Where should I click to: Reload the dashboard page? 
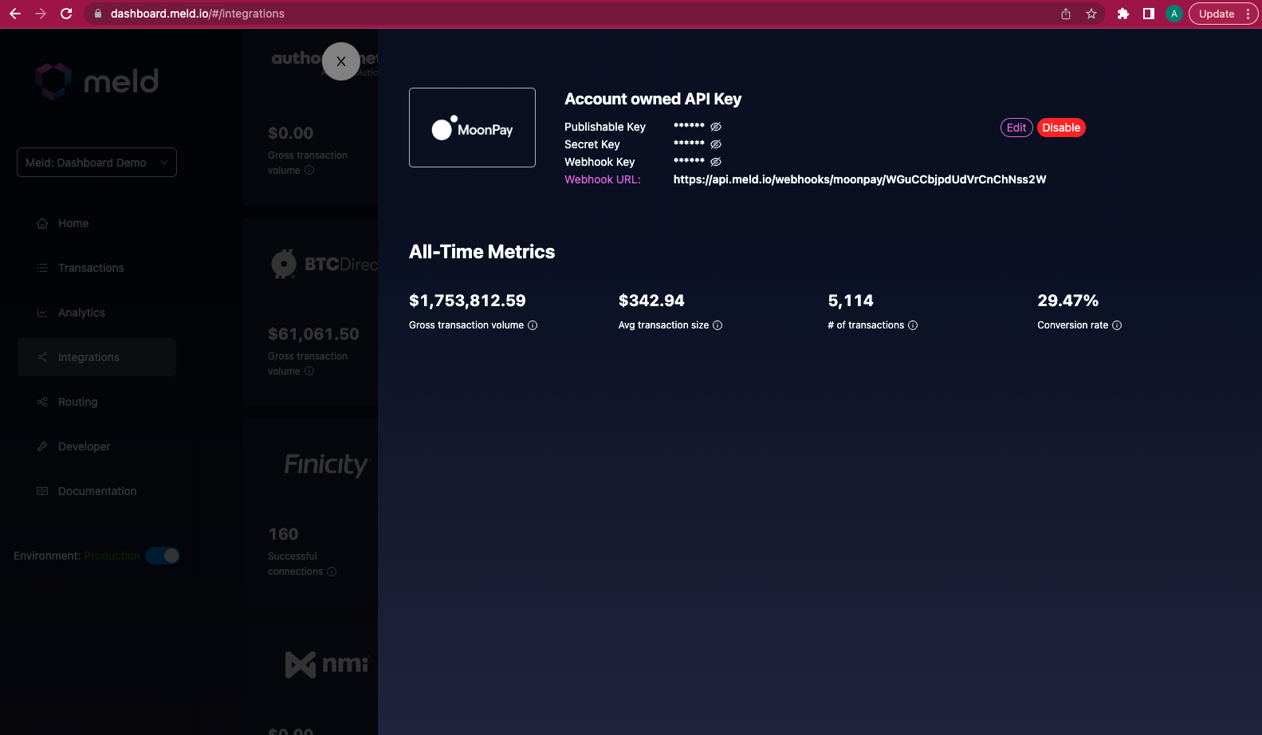(x=66, y=14)
